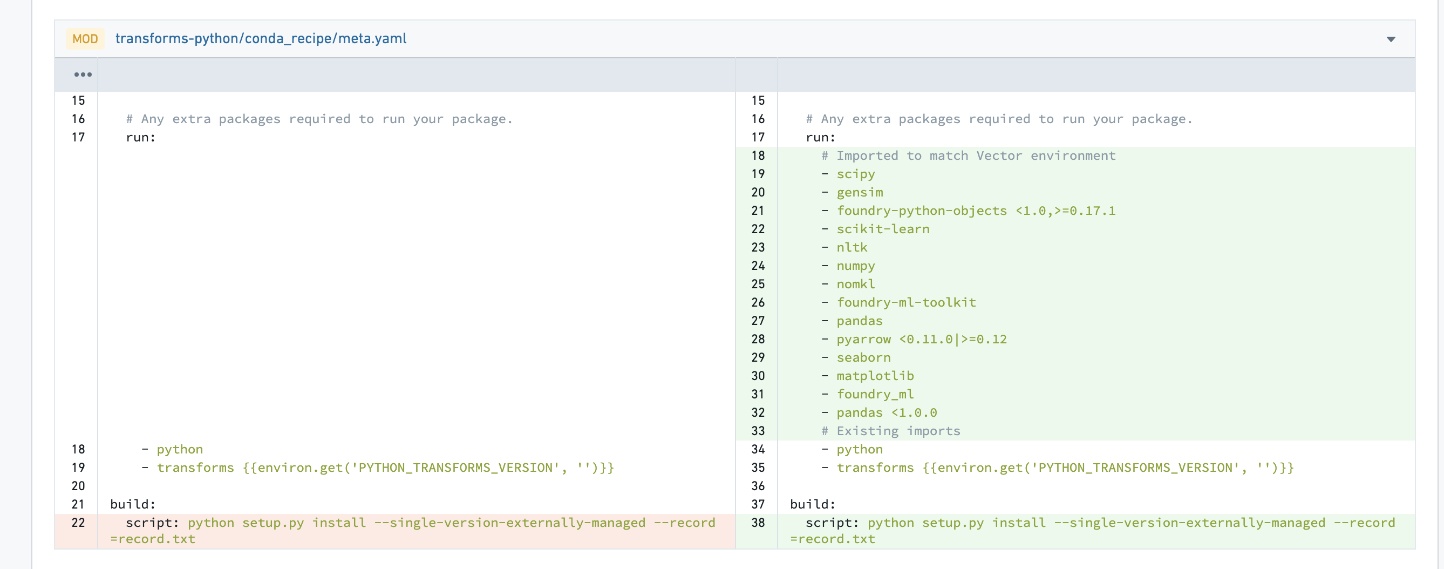Select the added "- foundry_ml" line
1444x569 pixels.
[x=867, y=394]
